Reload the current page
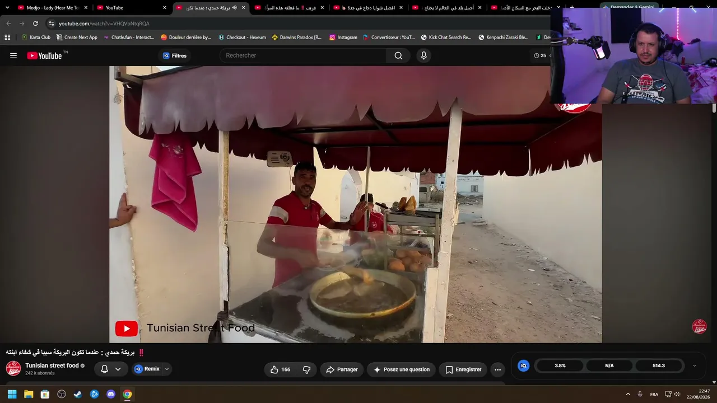717x403 pixels. coord(35,24)
